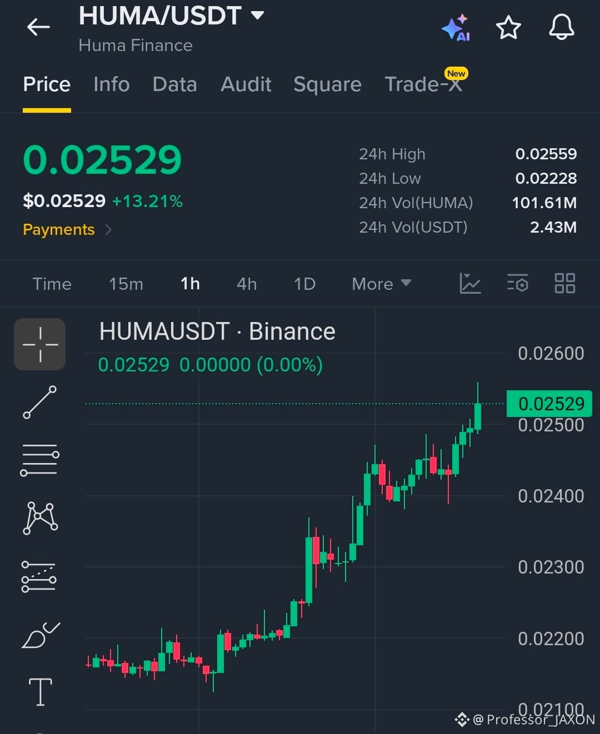Screen dimensions: 600x734
Task: Select the XABCD pattern tool
Action: point(40,517)
